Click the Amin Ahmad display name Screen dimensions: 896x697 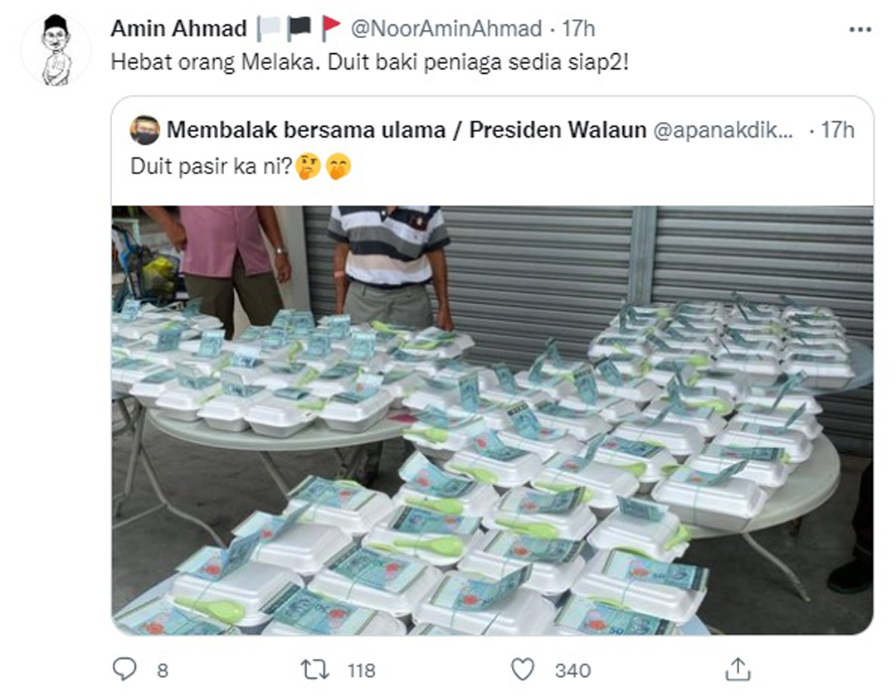179,28
